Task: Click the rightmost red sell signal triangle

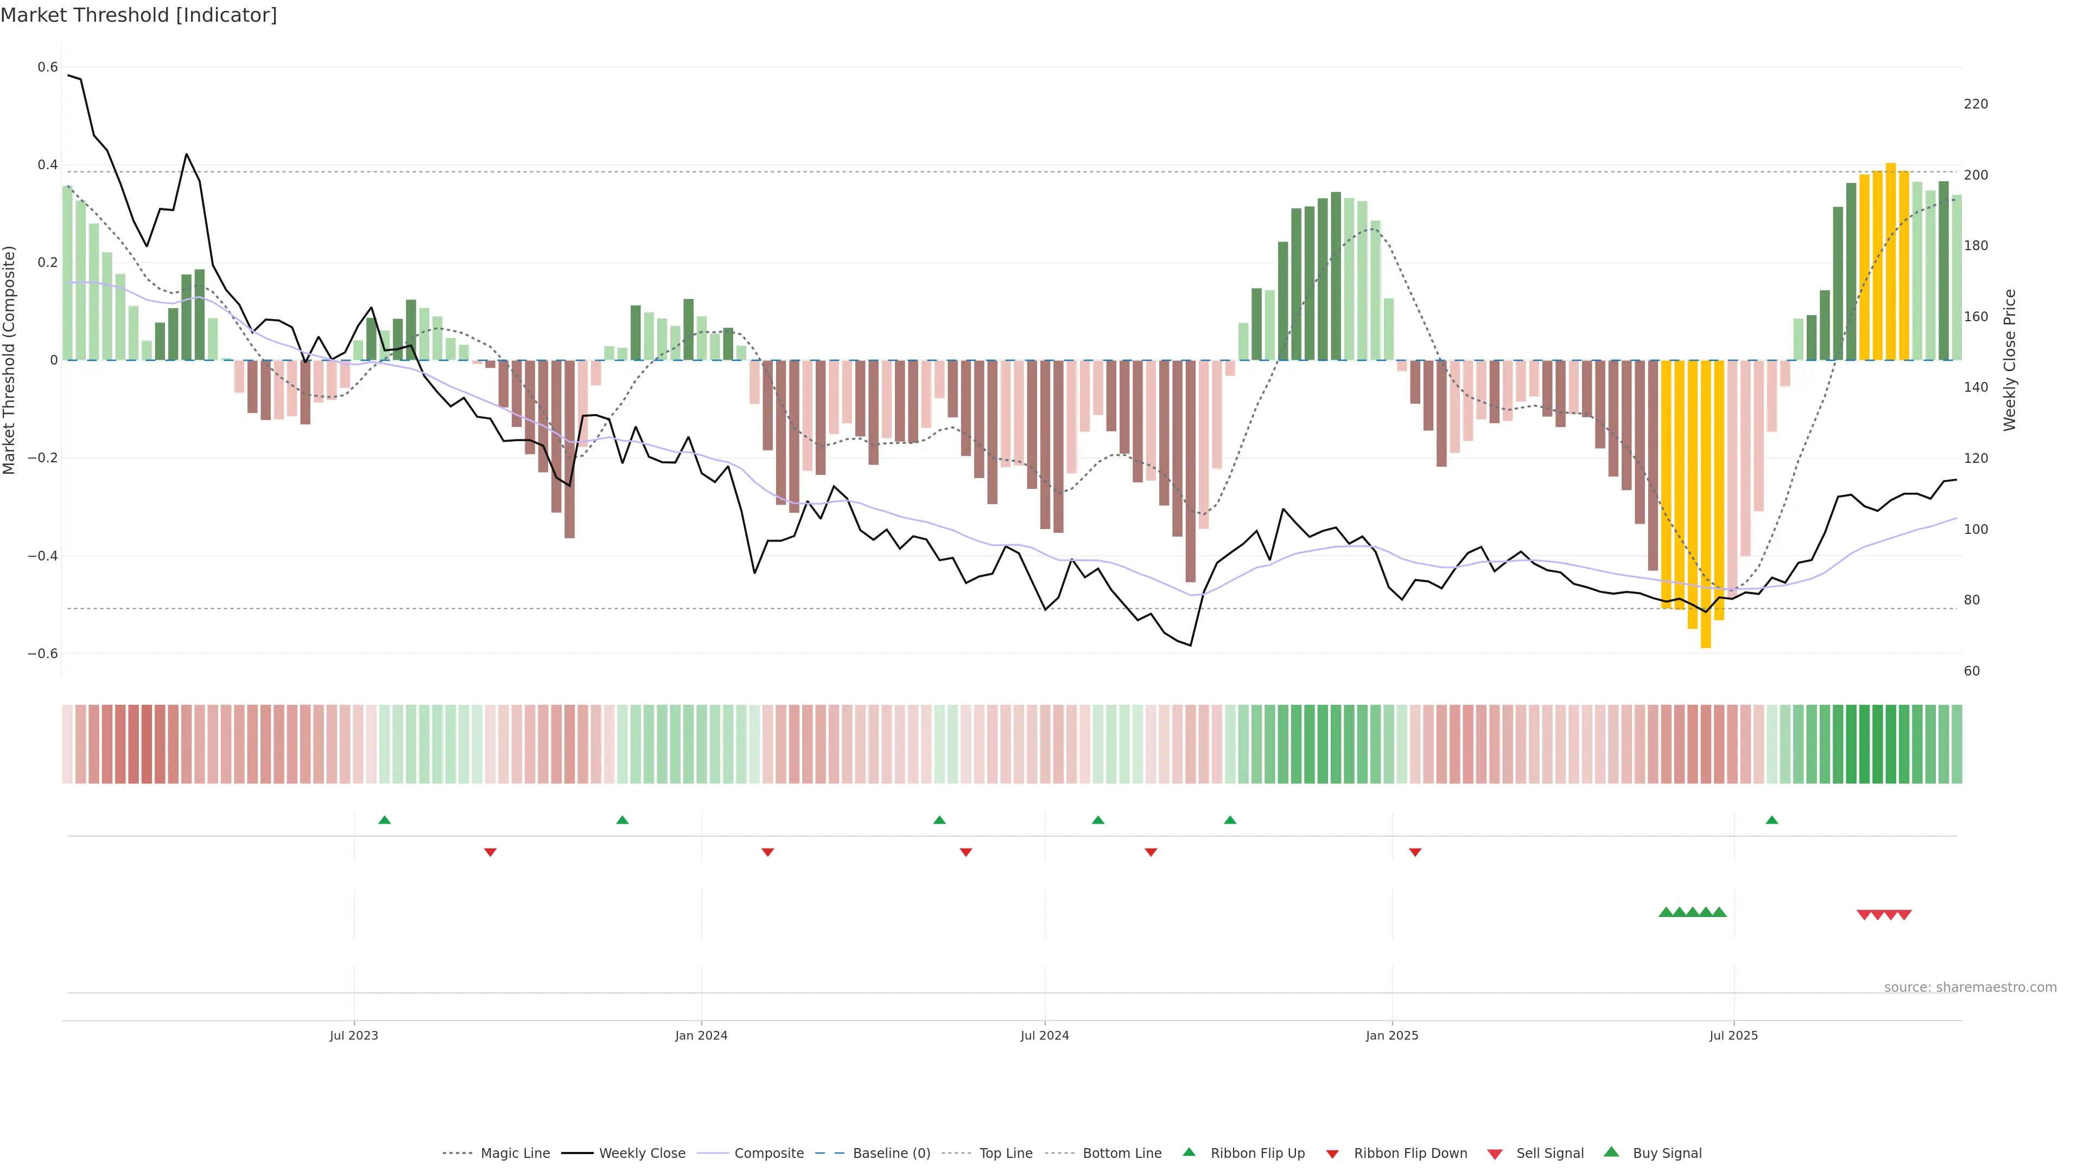Action: (x=1904, y=915)
